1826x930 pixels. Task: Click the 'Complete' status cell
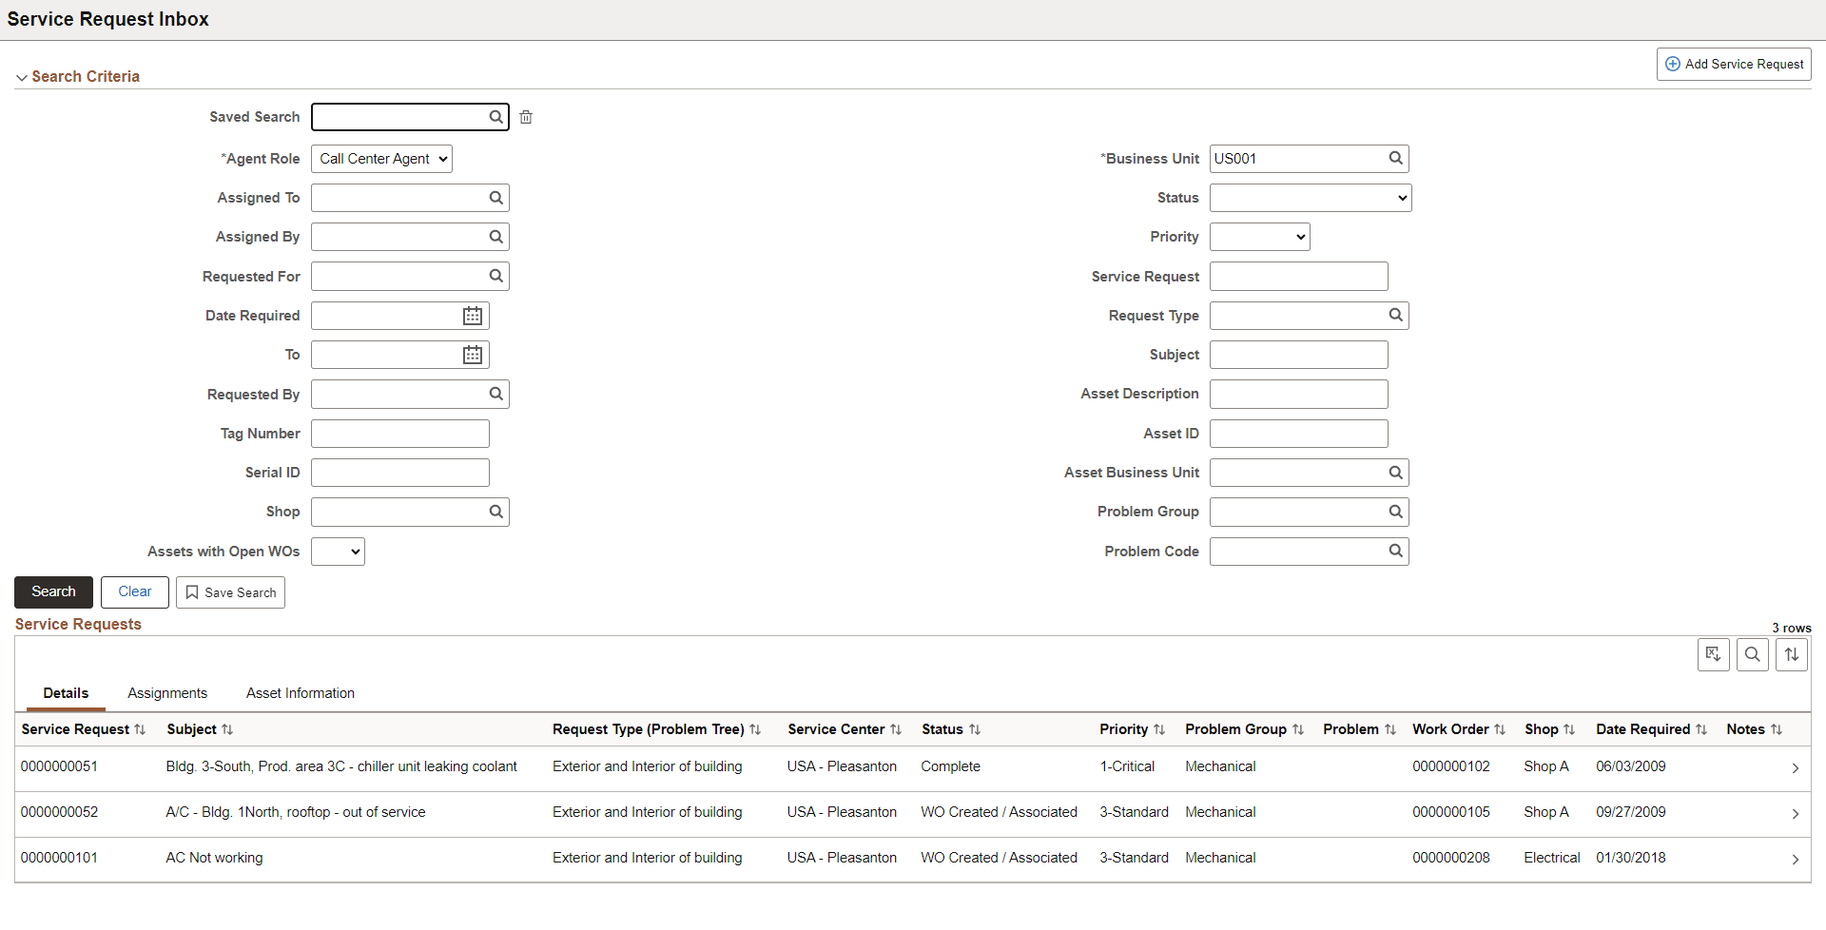[x=950, y=766]
